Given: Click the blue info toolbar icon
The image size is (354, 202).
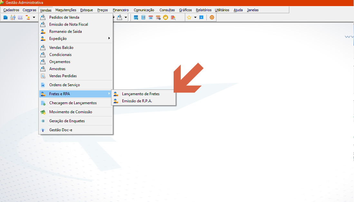Looking at the screenshot, I should pyautogui.click(x=201, y=17).
